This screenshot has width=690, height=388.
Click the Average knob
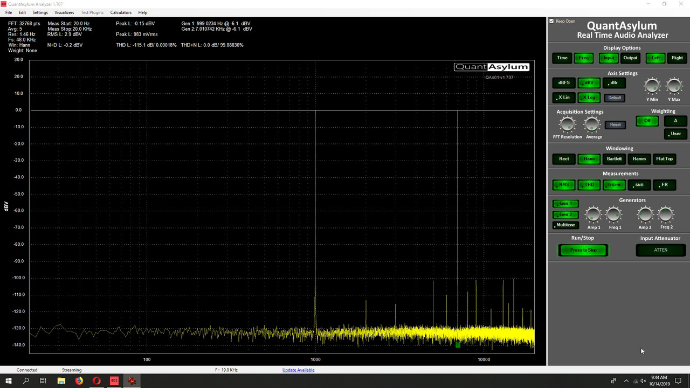pyautogui.click(x=592, y=124)
